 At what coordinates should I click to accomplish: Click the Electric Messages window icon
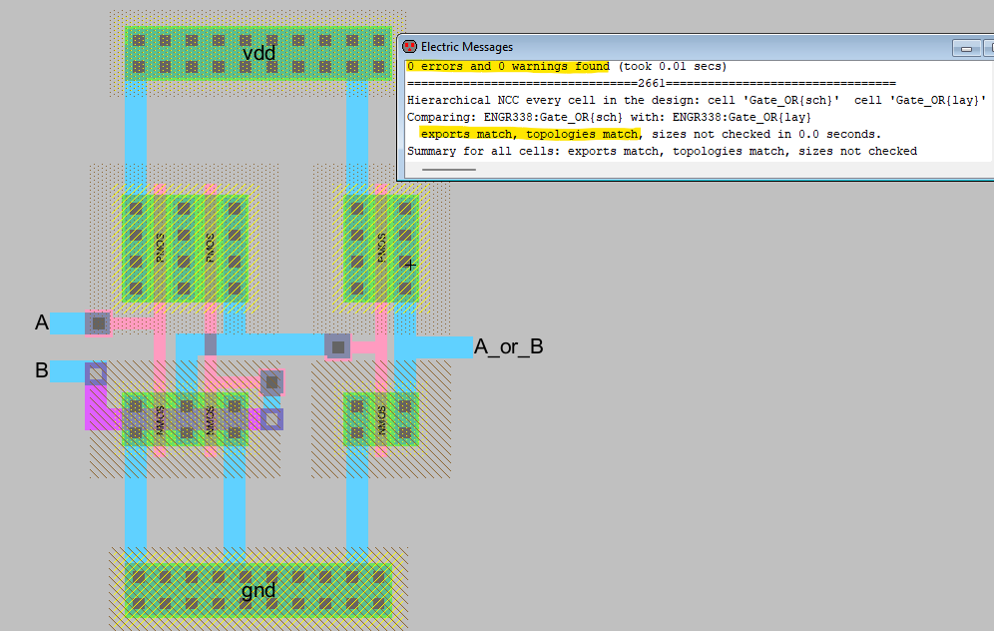(408, 47)
